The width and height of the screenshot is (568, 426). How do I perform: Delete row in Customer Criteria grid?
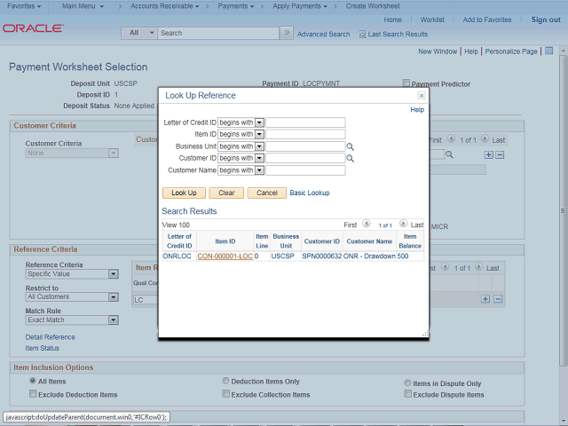coord(500,154)
